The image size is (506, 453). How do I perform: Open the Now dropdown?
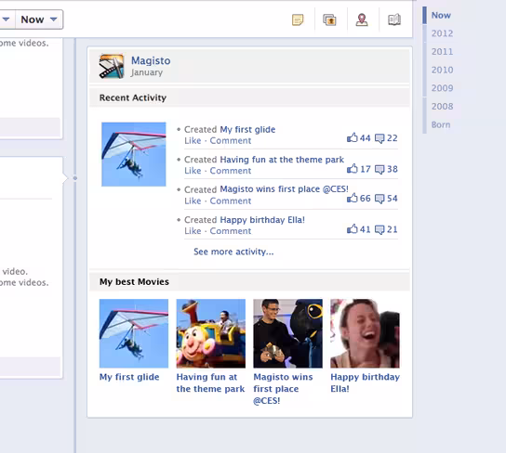[39, 19]
